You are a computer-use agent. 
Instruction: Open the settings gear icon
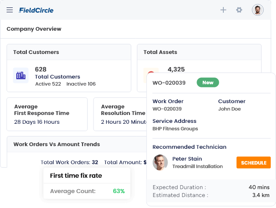coord(239,10)
